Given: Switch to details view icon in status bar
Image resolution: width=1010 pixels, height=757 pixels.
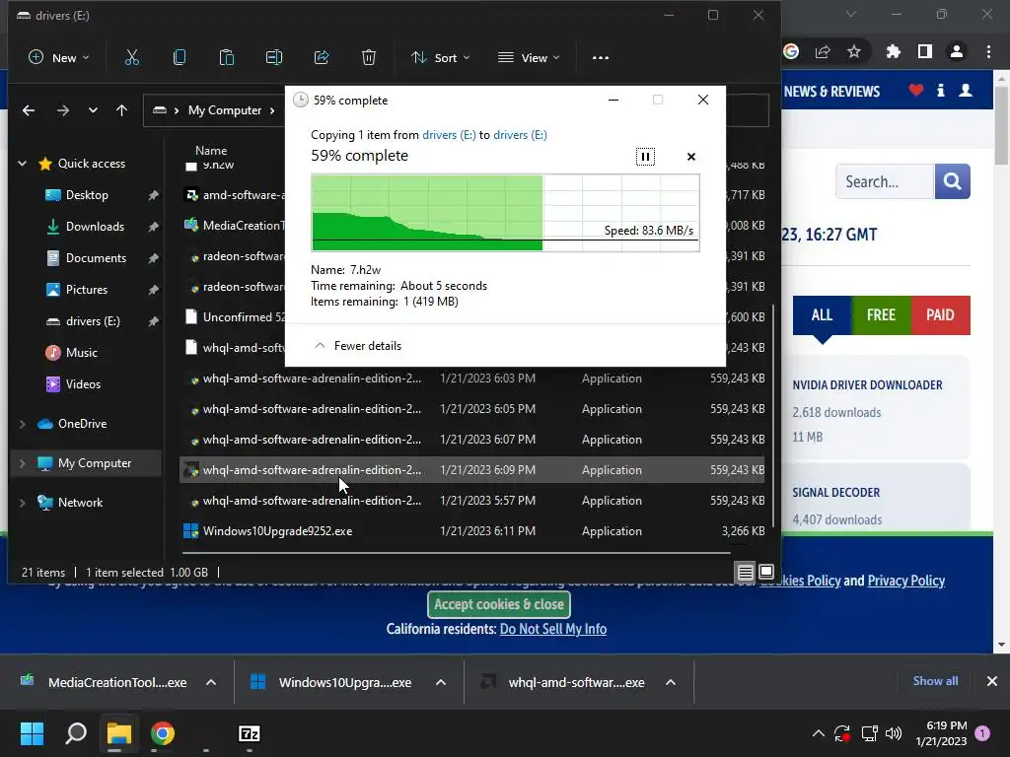Looking at the screenshot, I should (745, 572).
